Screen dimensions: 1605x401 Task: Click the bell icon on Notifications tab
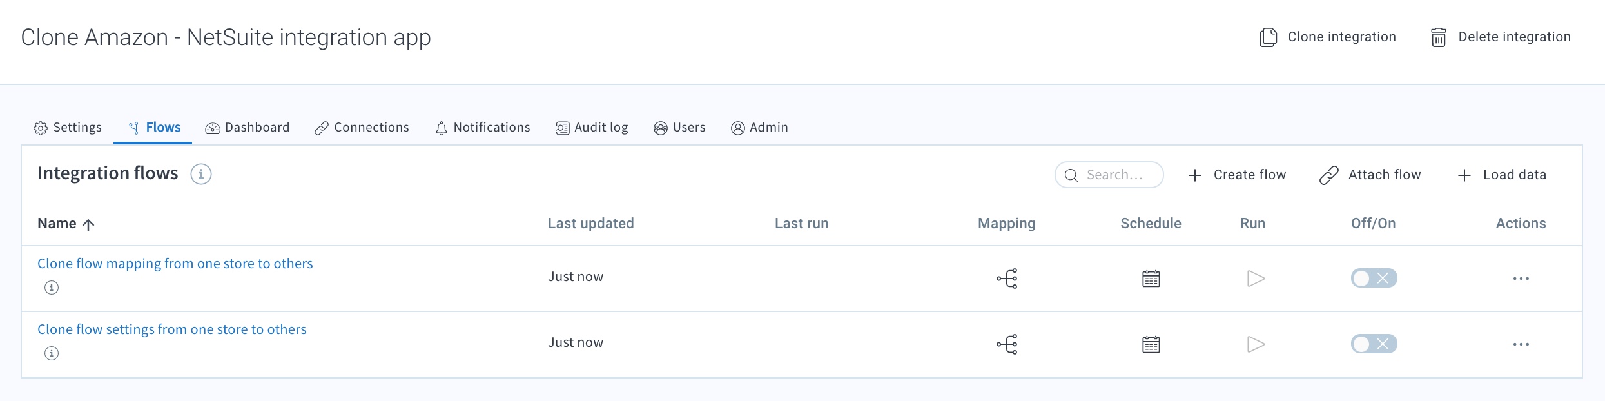pos(442,128)
